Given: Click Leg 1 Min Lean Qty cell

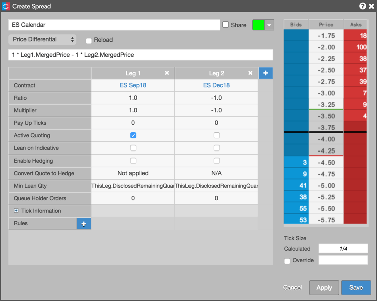Looking at the screenshot, I should [133, 186].
